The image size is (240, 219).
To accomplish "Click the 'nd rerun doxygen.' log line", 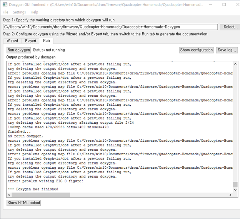I will coord(25,136).
